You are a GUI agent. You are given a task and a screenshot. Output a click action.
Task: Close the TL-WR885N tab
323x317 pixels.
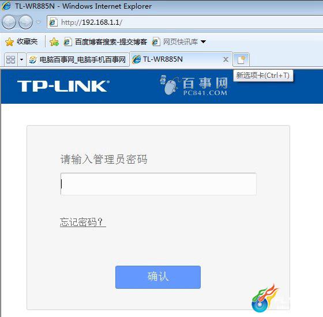pos(226,59)
